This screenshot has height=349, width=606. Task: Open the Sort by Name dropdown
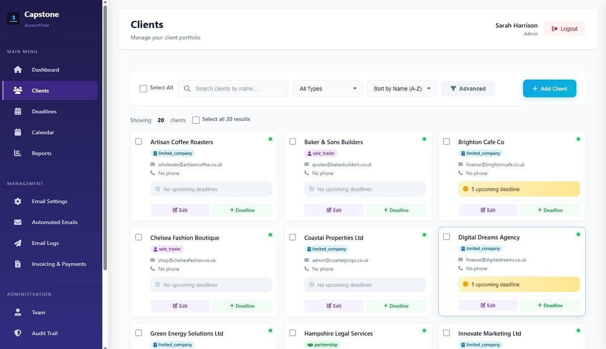tap(402, 88)
